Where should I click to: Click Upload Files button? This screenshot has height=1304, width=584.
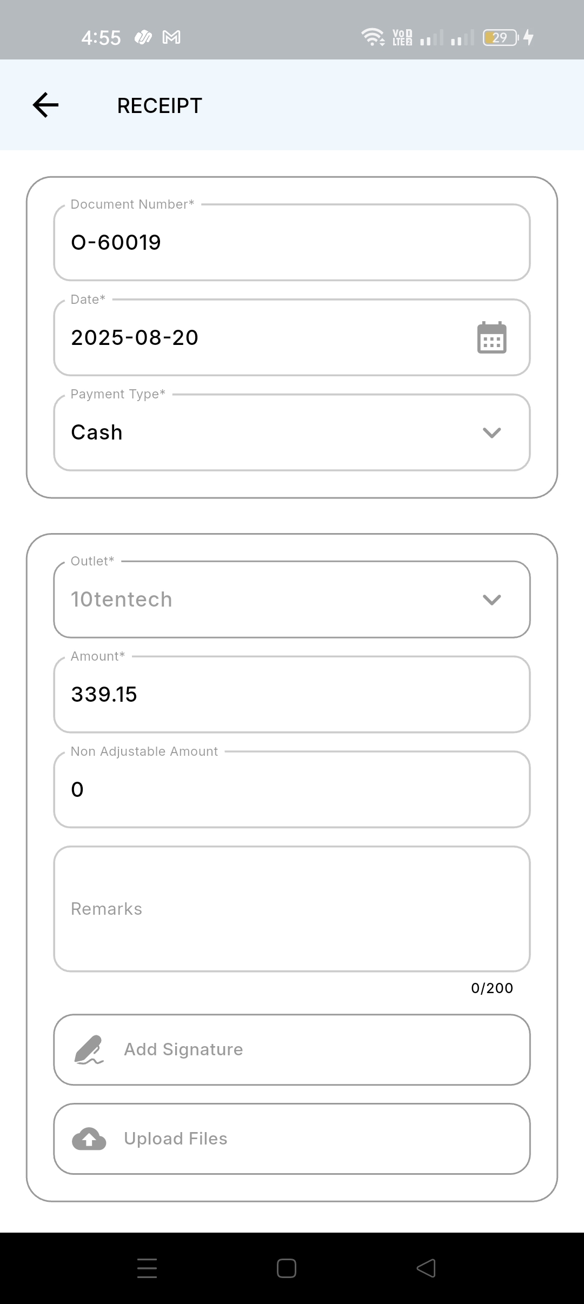tap(292, 1139)
